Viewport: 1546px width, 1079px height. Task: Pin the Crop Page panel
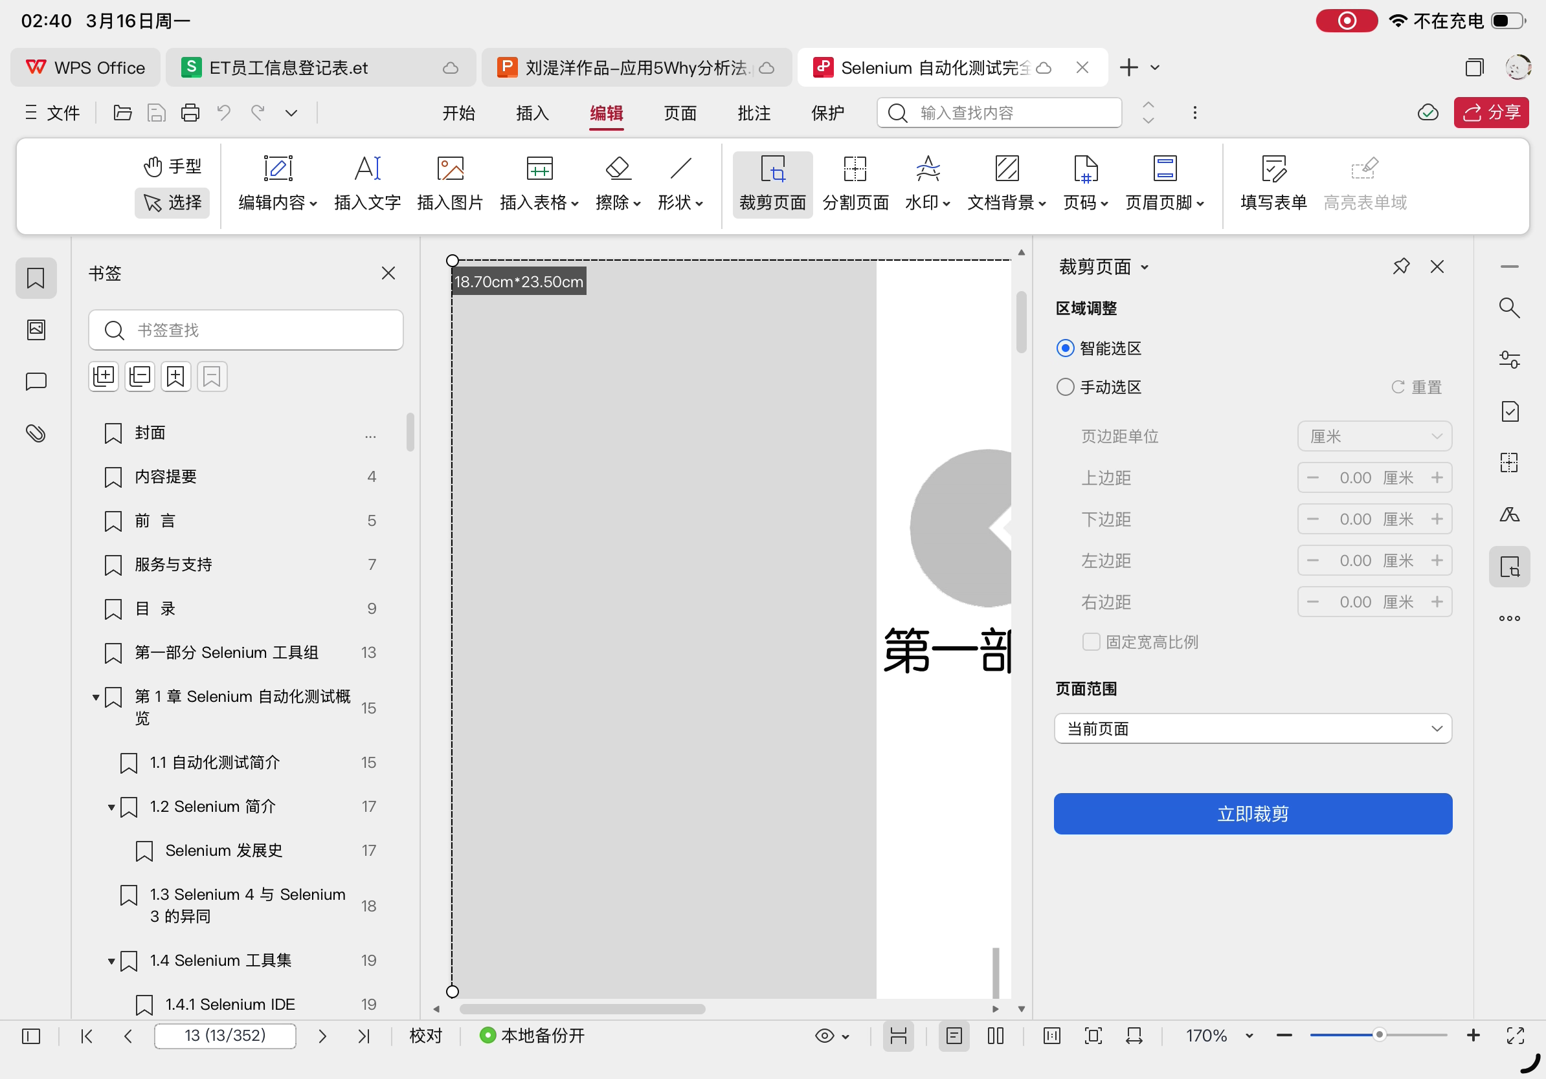1400,267
